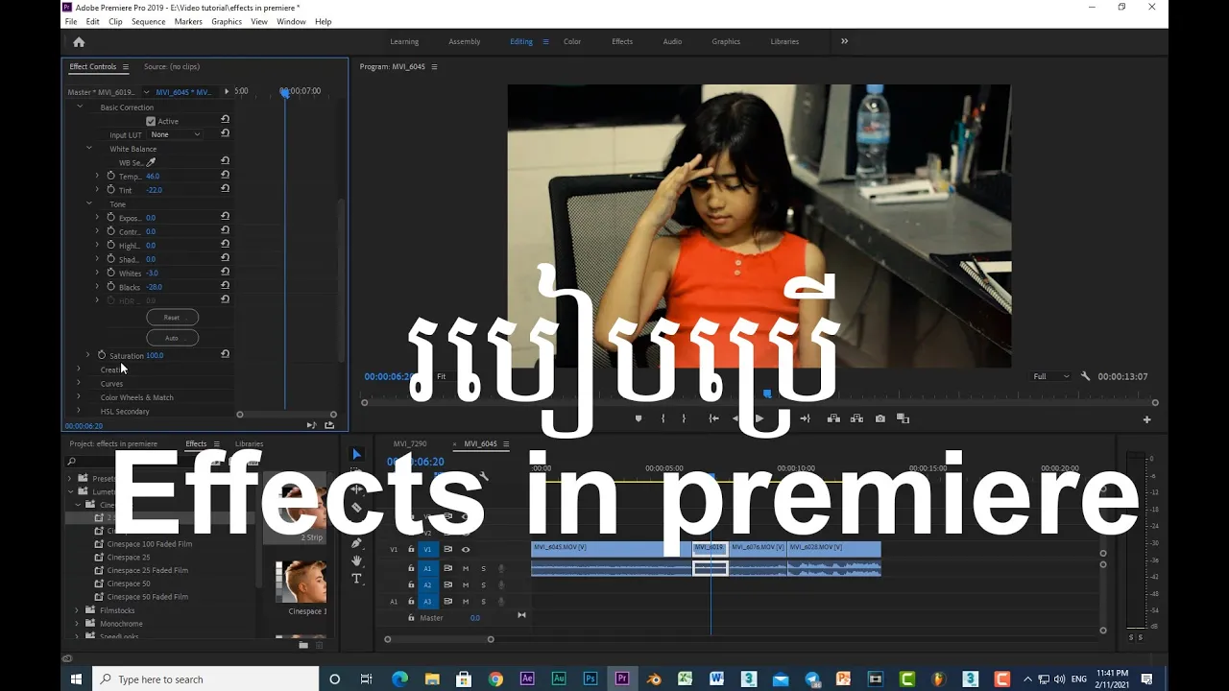Image resolution: width=1229 pixels, height=691 pixels.
Task: Expand the HSL Secondary section
Action: [79, 411]
